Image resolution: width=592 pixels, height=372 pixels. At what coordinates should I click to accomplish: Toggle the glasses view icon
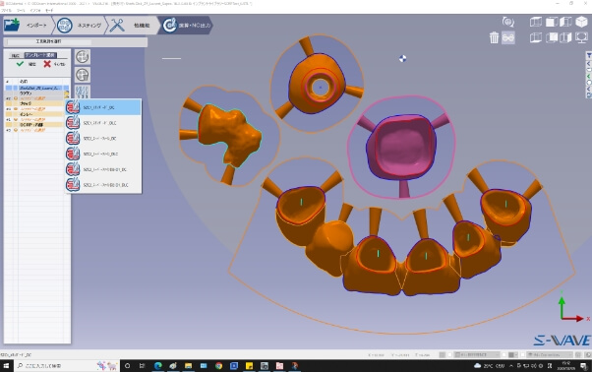pyautogui.click(x=508, y=37)
